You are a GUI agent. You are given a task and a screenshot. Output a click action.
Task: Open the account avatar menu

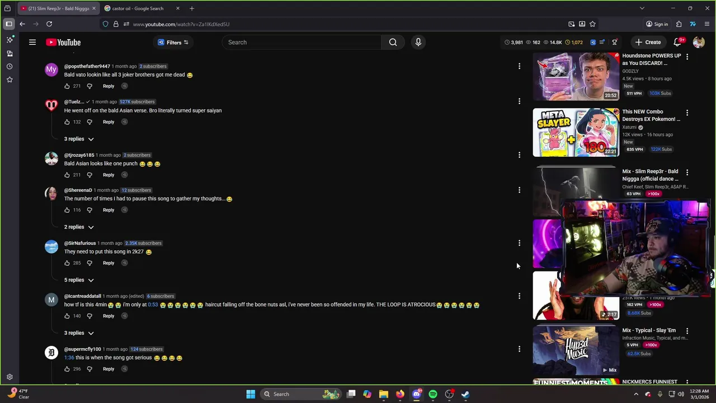[699, 42]
